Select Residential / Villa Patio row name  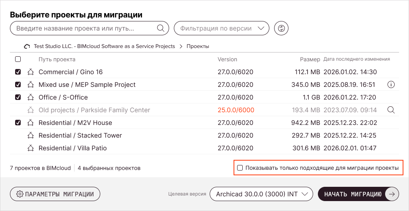(x=72, y=148)
